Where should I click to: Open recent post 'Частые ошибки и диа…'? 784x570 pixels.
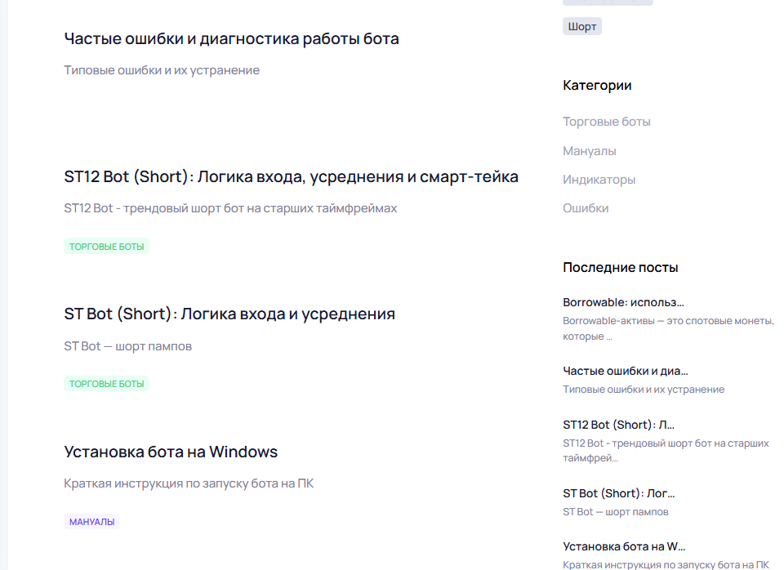(x=626, y=371)
